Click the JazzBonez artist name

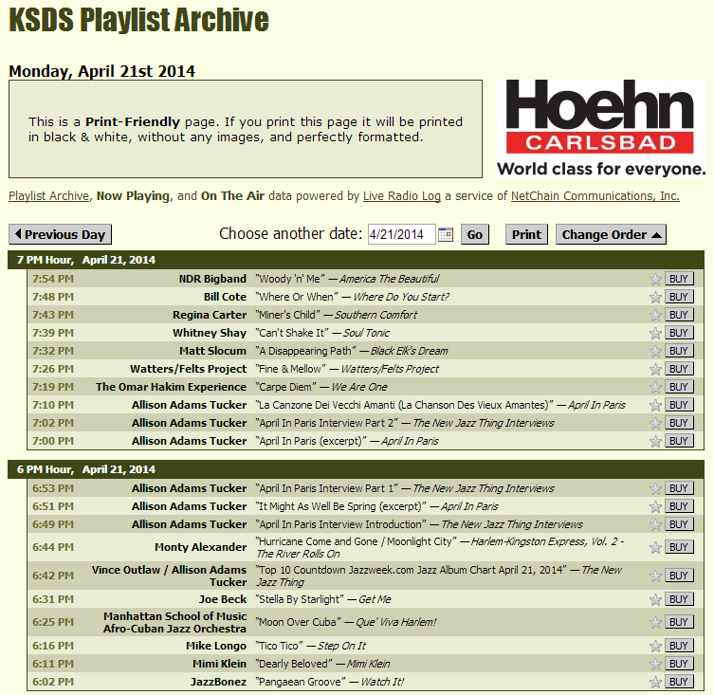219,682
